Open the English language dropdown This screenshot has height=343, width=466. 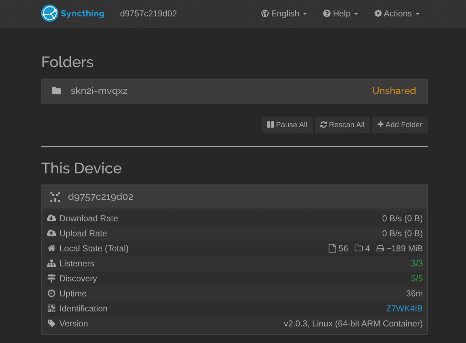click(x=284, y=14)
